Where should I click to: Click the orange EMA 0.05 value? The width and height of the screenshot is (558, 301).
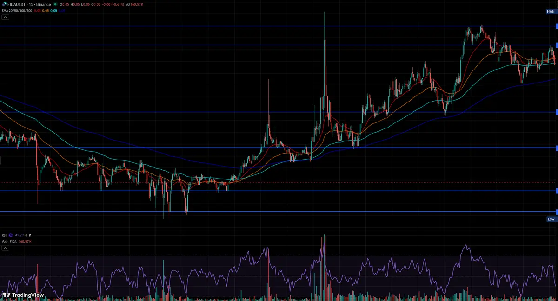tap(46, 11)
